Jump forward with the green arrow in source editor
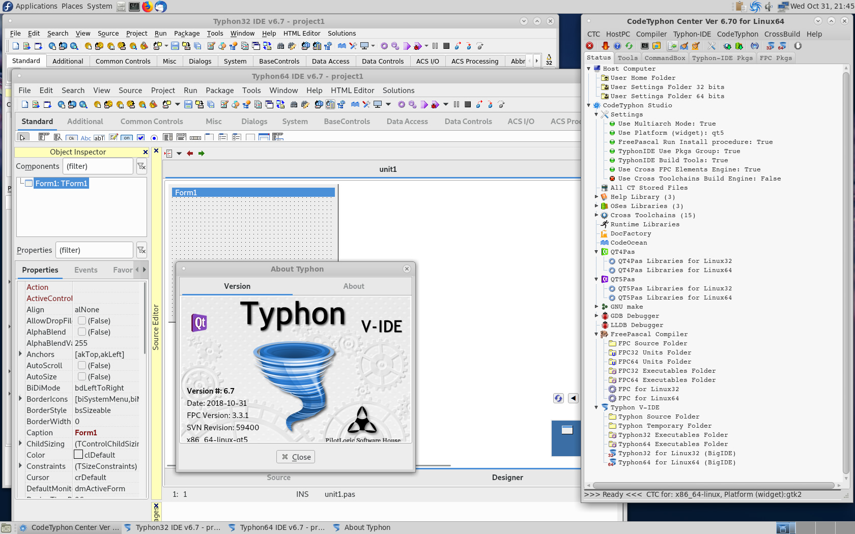The height and width of the screenshot is (534, 855). (202, 153)
